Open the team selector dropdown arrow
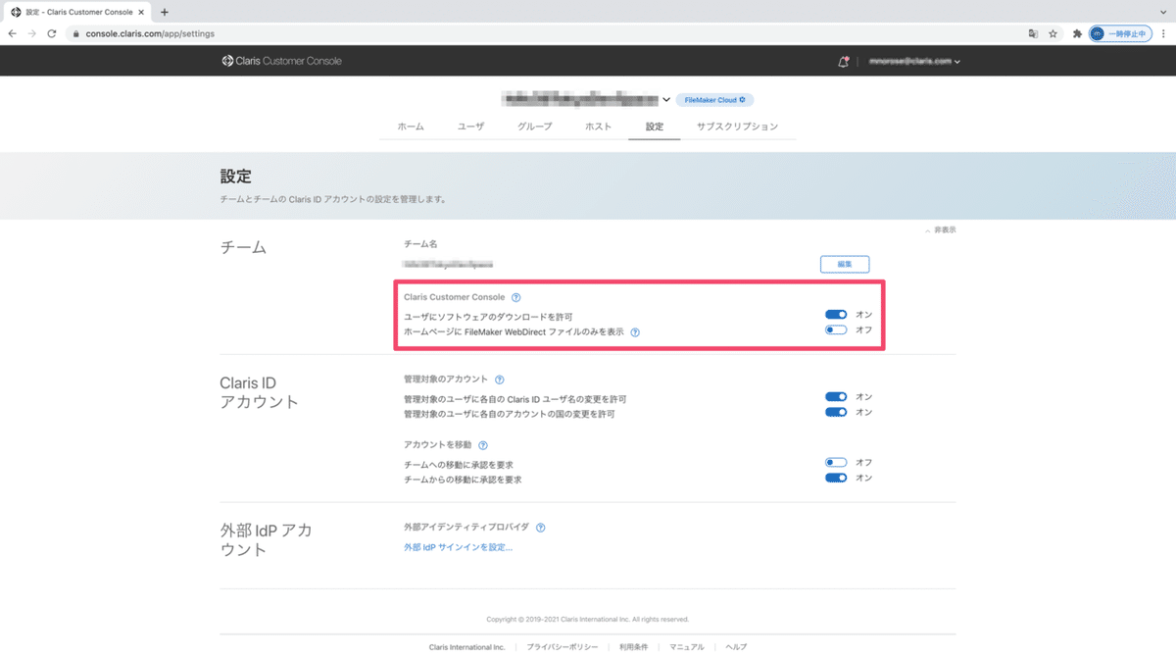 [666, 99]
